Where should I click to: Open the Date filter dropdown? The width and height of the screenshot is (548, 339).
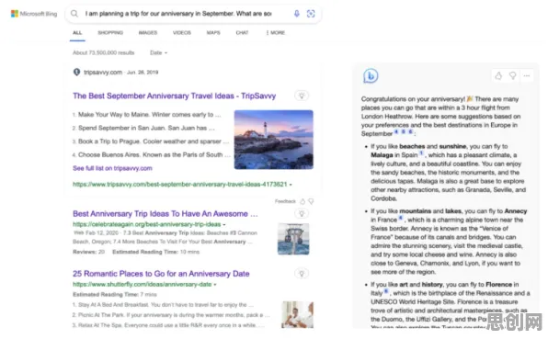pyautogui.click(x=159, y=52)
